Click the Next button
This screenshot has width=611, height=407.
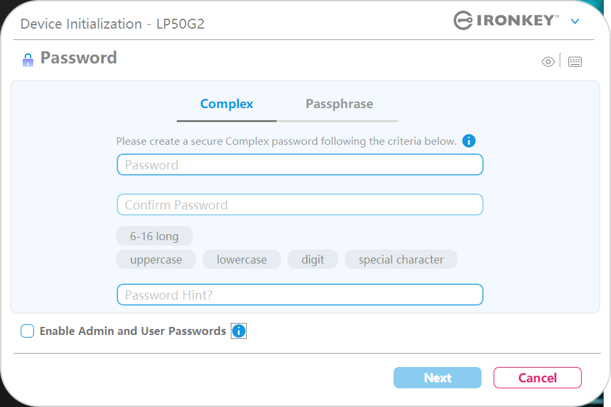click(437, 378)
